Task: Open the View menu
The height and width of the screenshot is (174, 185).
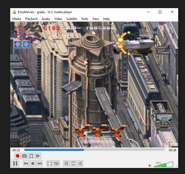Action: coord(96,19)
